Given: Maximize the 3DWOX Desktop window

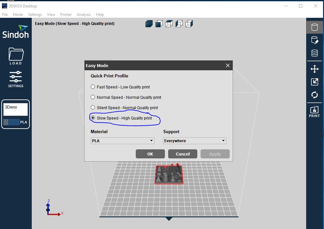Looking at the screenshot, I should coord(301,6).
